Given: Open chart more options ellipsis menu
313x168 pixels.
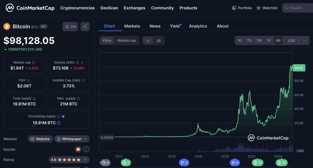Looking at the screenshot, I should (x=304, y=41).
